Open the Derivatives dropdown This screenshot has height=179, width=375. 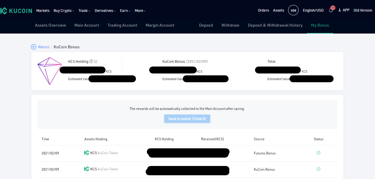click(105, 11)
